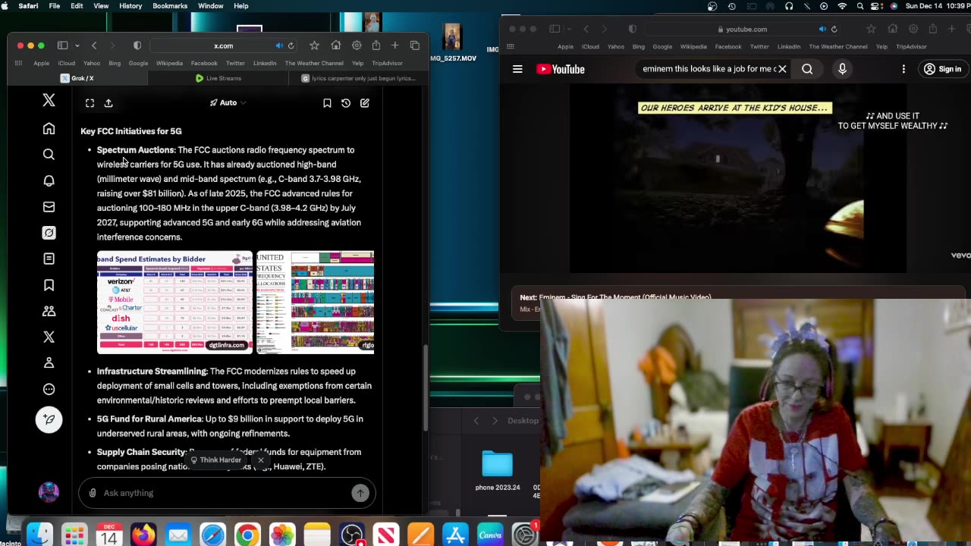Open YouTube hamburger guide menu

pyautogui.click(x=517, y=69)
